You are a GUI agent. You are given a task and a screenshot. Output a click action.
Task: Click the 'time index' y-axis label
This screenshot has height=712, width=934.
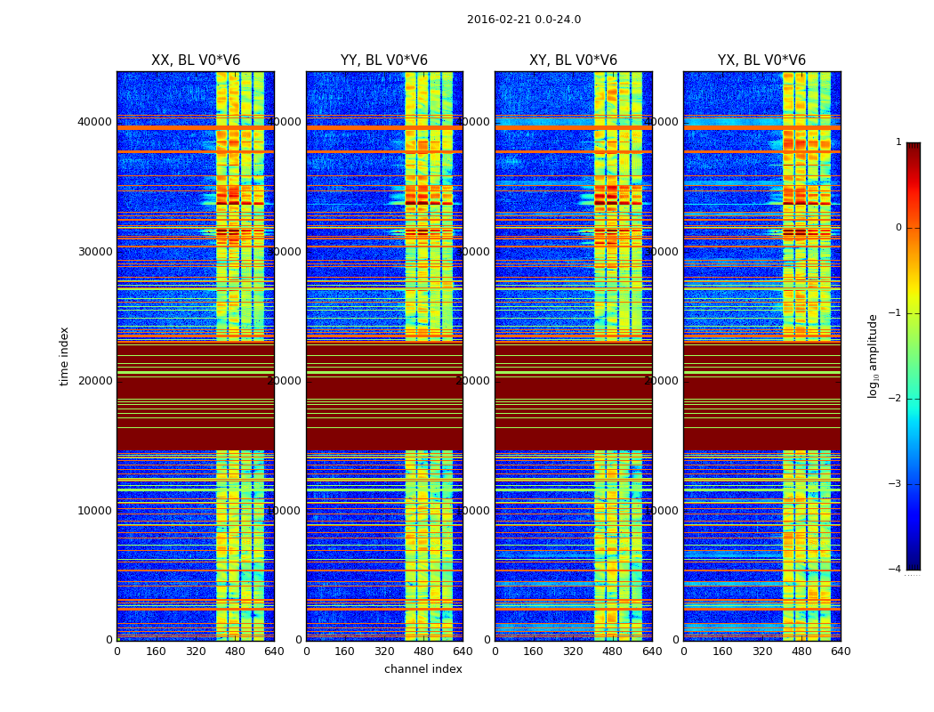pos(64,356)
